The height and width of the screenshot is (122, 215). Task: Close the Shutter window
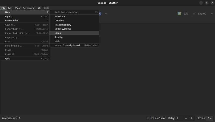212,3
